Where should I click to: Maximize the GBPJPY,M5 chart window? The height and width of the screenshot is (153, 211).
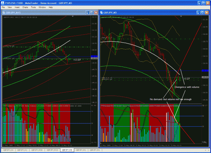pos(203,12)
